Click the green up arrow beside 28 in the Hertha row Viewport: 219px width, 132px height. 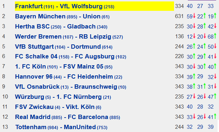pyautogui.click(x=204, y=26)
